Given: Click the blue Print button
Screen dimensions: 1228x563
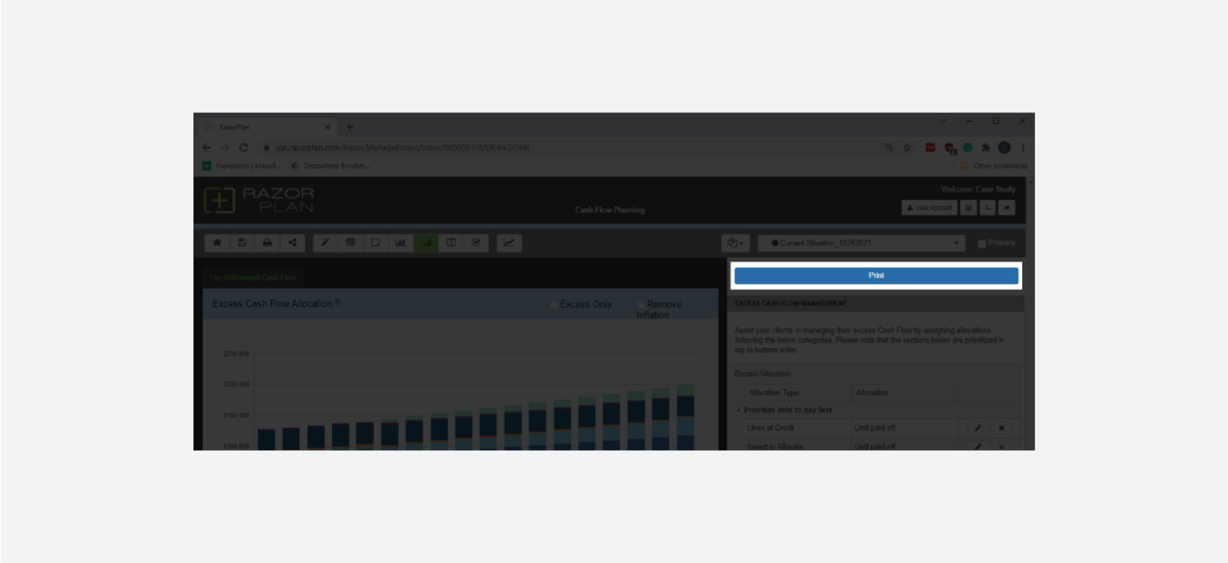Looking at the screenshot, I should pyautogui.click(x=876, y=276).
